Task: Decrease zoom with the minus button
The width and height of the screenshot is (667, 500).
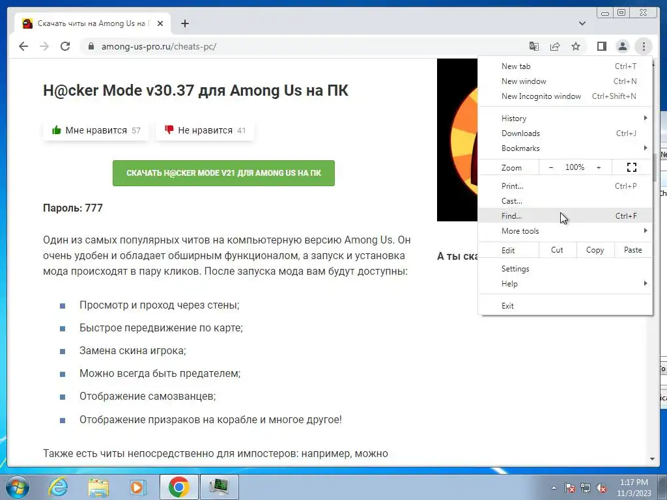Action: [x=551, y=167]
